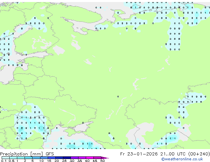Choose the 10–15 mm blue legend swatch
Screen dimensions: 210x162
(44, 158)
